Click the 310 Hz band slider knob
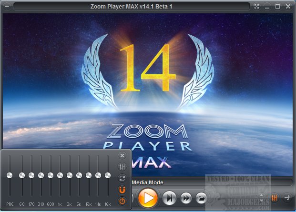This screenshot has width=296, height=212. [41, 175]
